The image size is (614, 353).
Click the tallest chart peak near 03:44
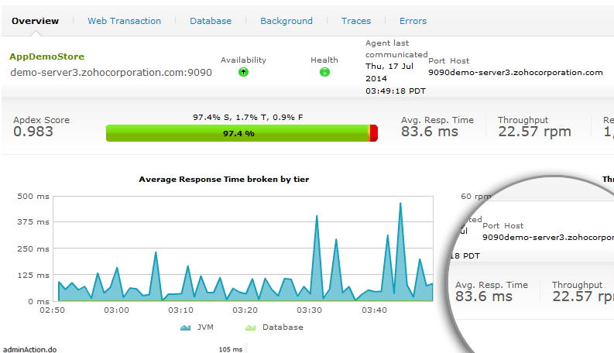(x=400, y=204)
